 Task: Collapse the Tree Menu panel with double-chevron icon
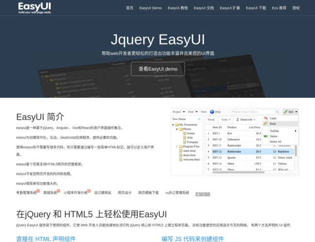pyautogui.click(x=199, y=119)
